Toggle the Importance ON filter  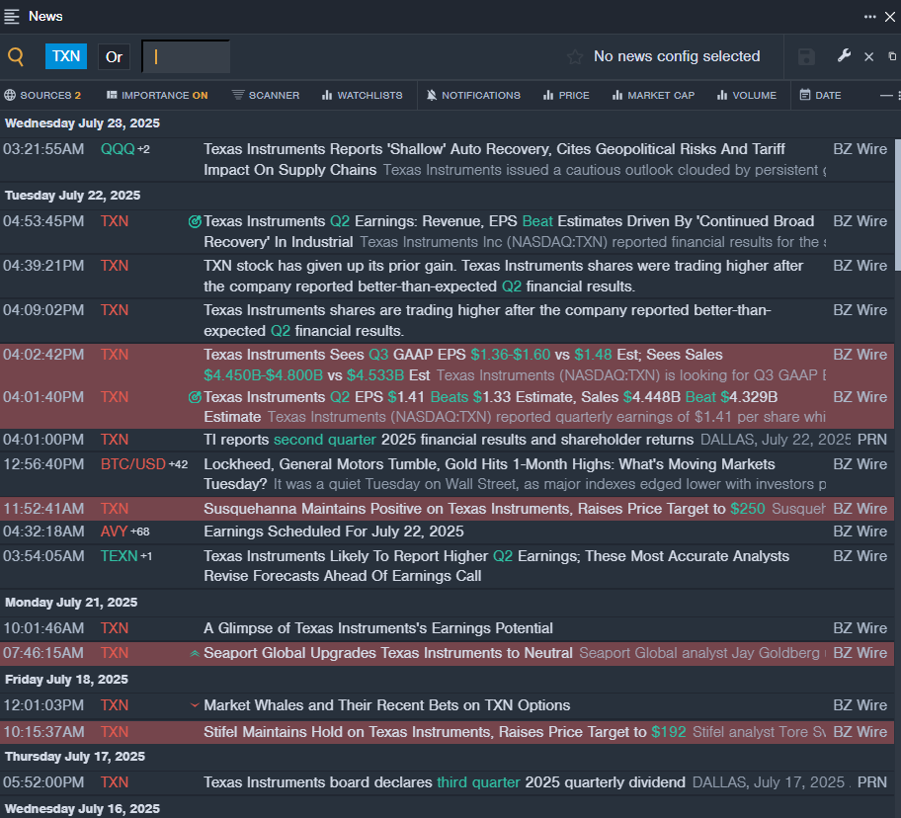[x=157, y=96]
